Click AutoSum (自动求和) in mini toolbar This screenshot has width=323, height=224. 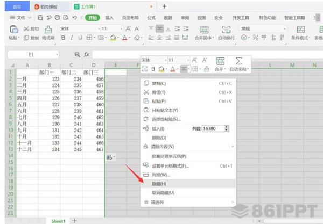pyautogui.click(x=239, y=64)
